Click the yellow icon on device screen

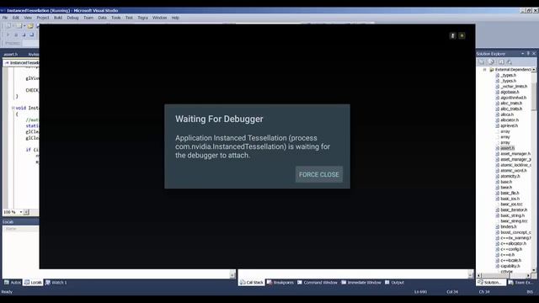[462, 35]
